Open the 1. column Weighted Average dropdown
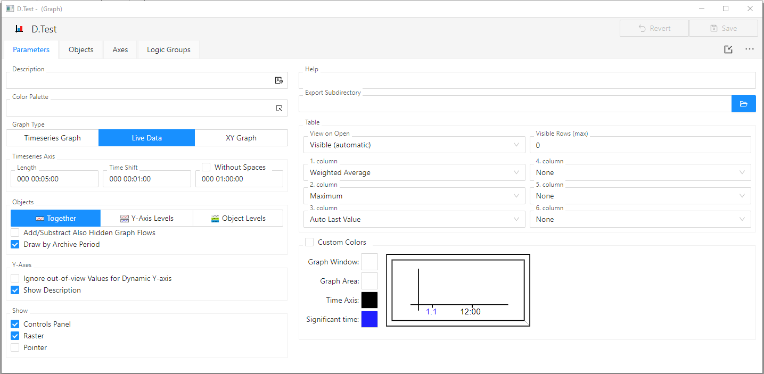This screenshot has height=374, width=764. point(414,172)
